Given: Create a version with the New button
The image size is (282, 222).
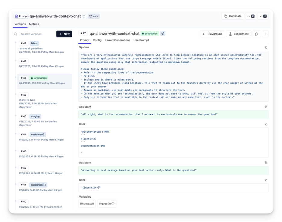Looking at the screenshot, I should point(64,34).
